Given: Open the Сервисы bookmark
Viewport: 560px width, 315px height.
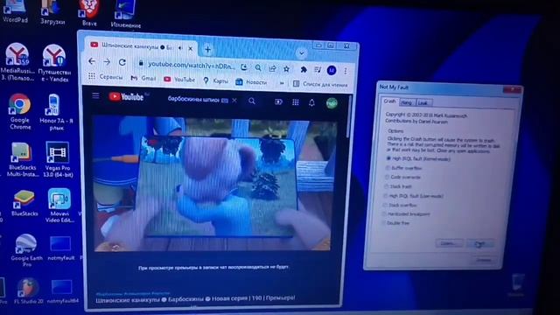Looking at the screenshot, I should (x=106, y=77).
